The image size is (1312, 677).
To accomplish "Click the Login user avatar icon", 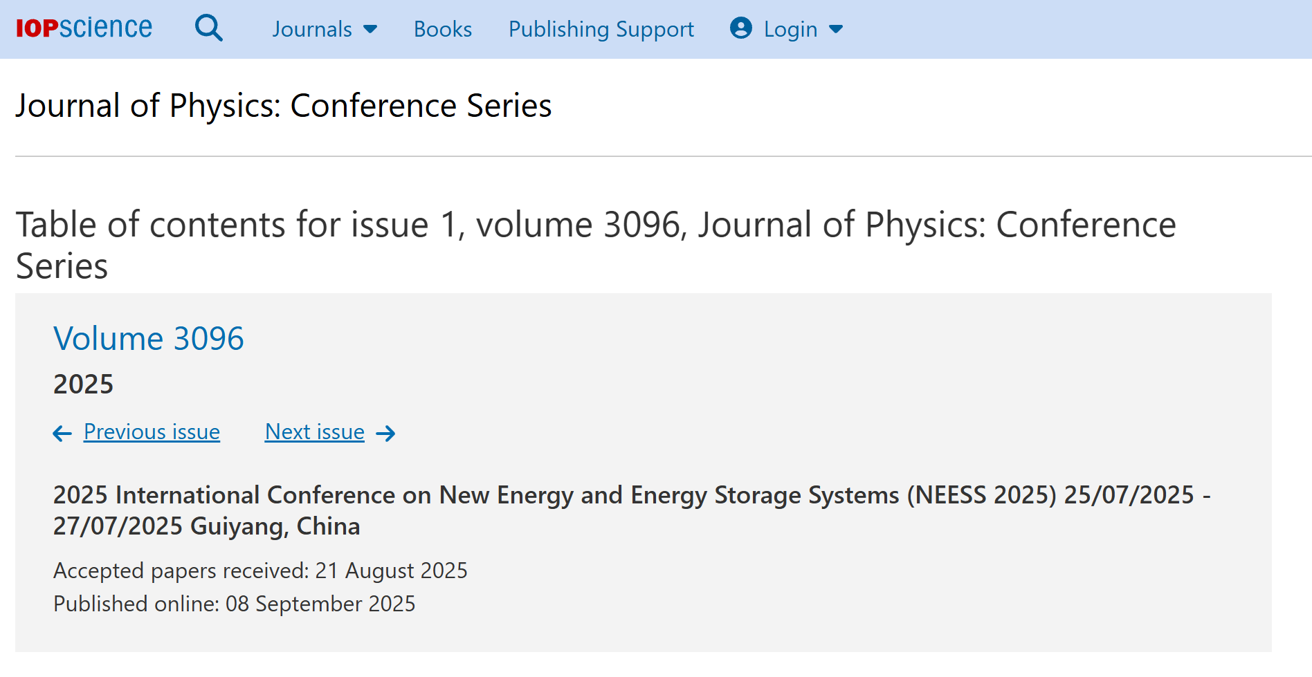I will [740, 28].
